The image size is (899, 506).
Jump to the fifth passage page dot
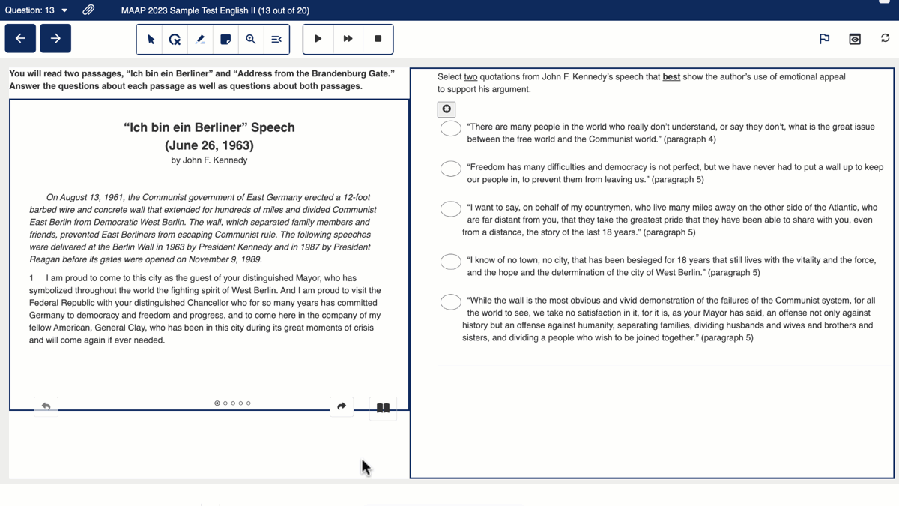point(249,403)
